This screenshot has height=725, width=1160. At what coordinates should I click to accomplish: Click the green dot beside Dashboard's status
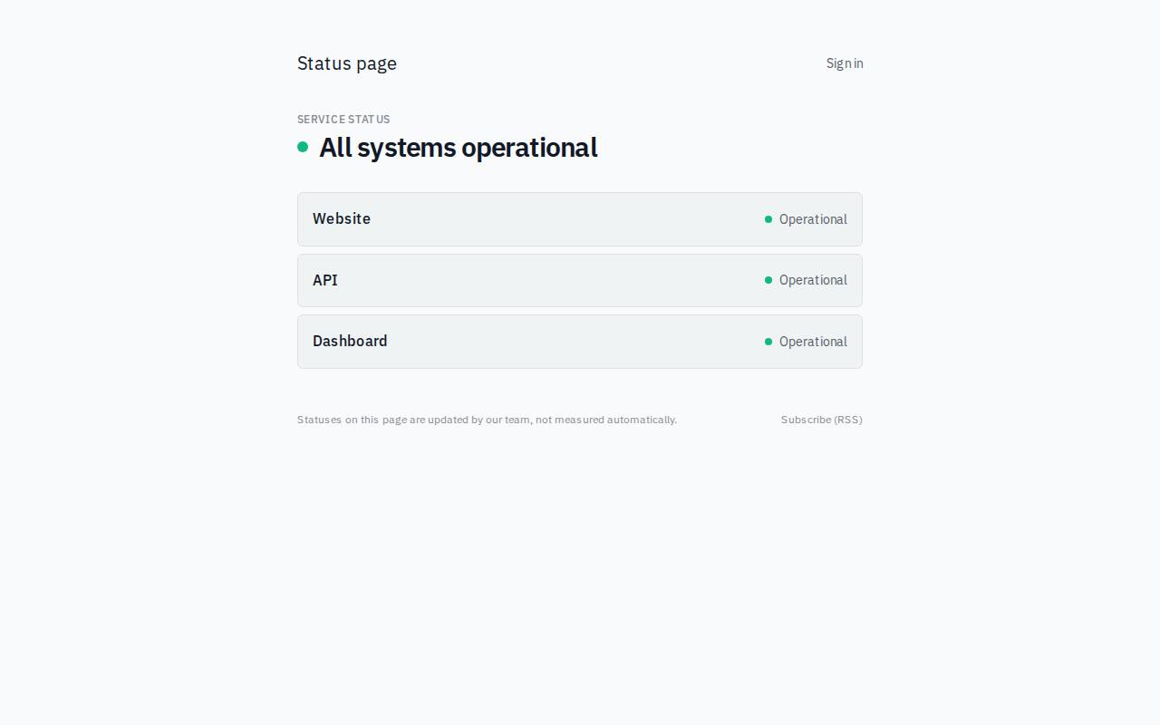[768, 342]
